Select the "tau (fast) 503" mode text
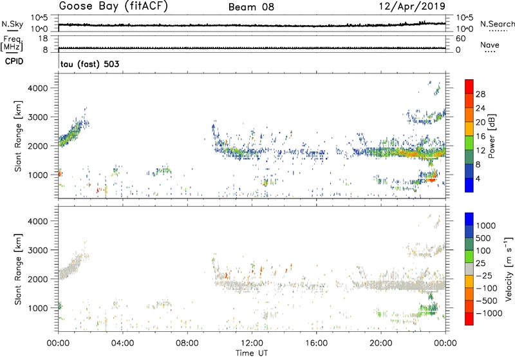Image resolution: width=515 pixels, height=357 pixels. (89, 64)
